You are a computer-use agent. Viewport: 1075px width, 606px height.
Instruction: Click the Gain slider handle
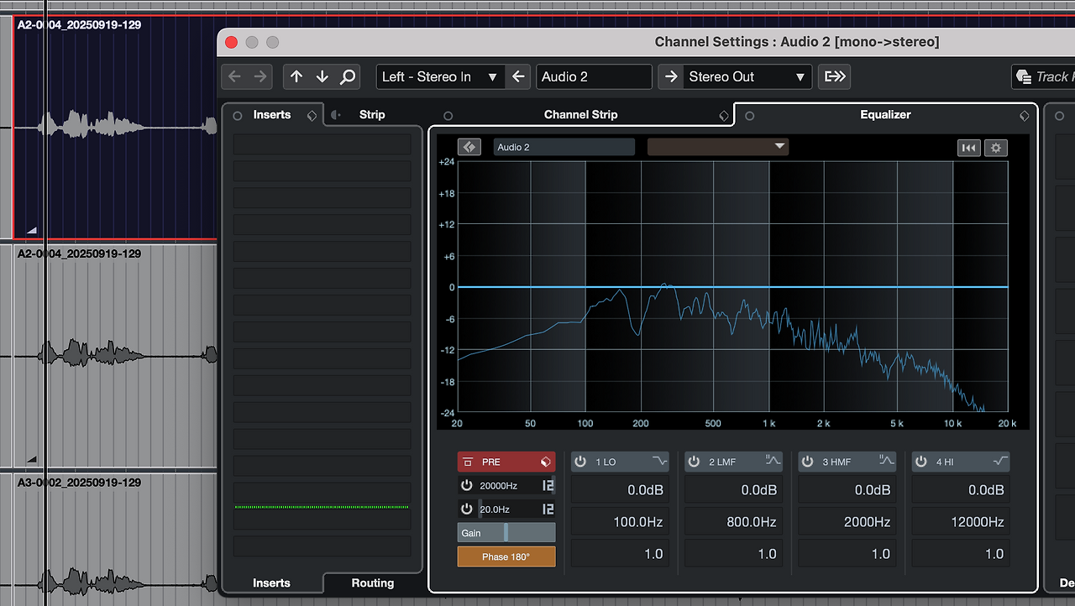tap(506, 533)
